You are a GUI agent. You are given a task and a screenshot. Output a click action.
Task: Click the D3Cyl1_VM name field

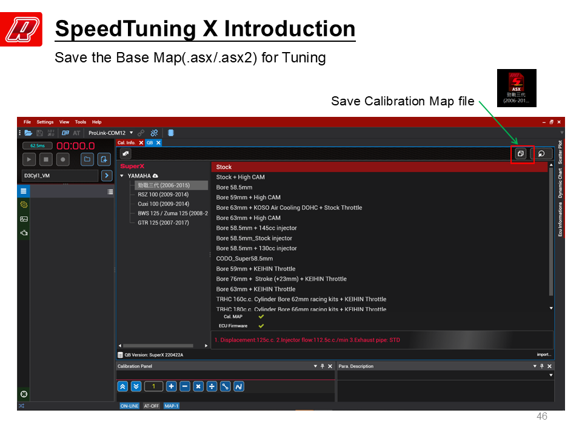tap(60, 176)
